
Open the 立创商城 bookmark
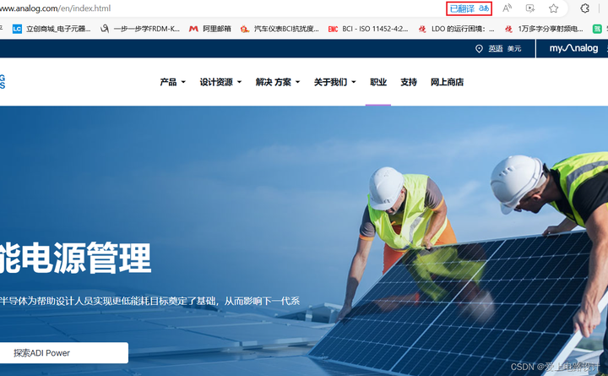click(52, 29)
